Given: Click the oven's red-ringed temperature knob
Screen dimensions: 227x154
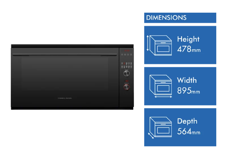Looking at the screenshot, I should coord(127,87).
